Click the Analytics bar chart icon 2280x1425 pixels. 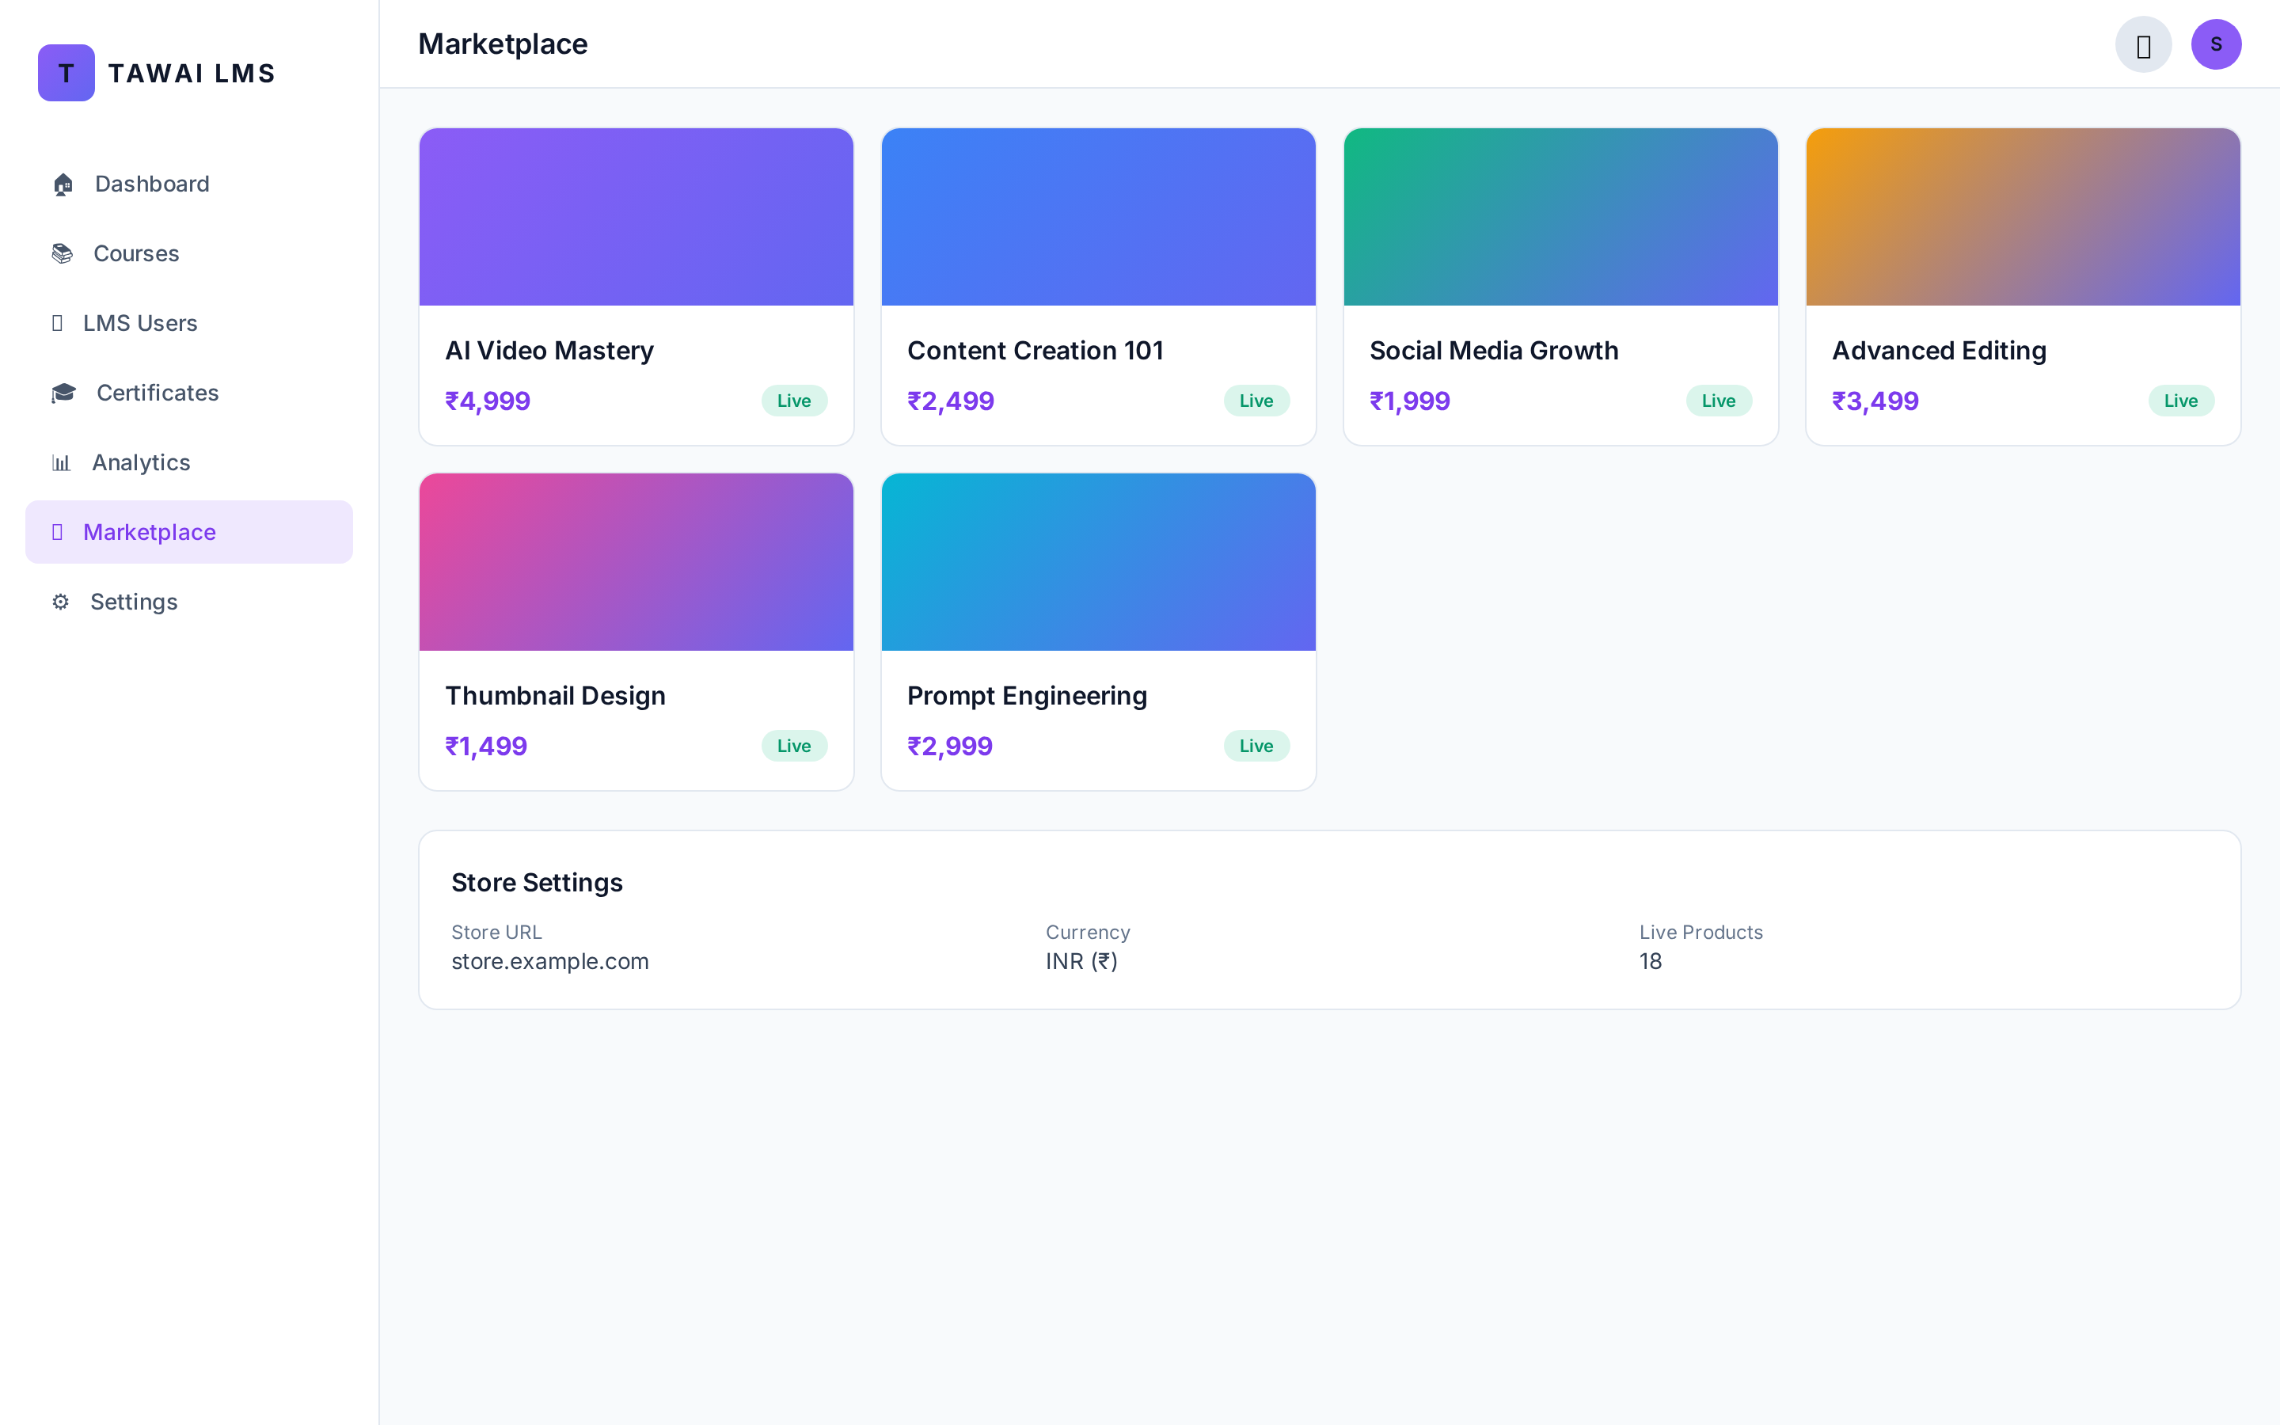[x=61, y=463]
